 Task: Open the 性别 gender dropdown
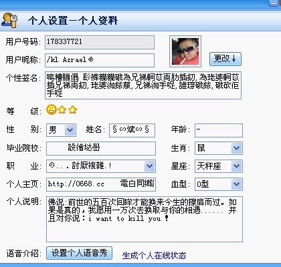pyautogui.click(x=70, y=130)
